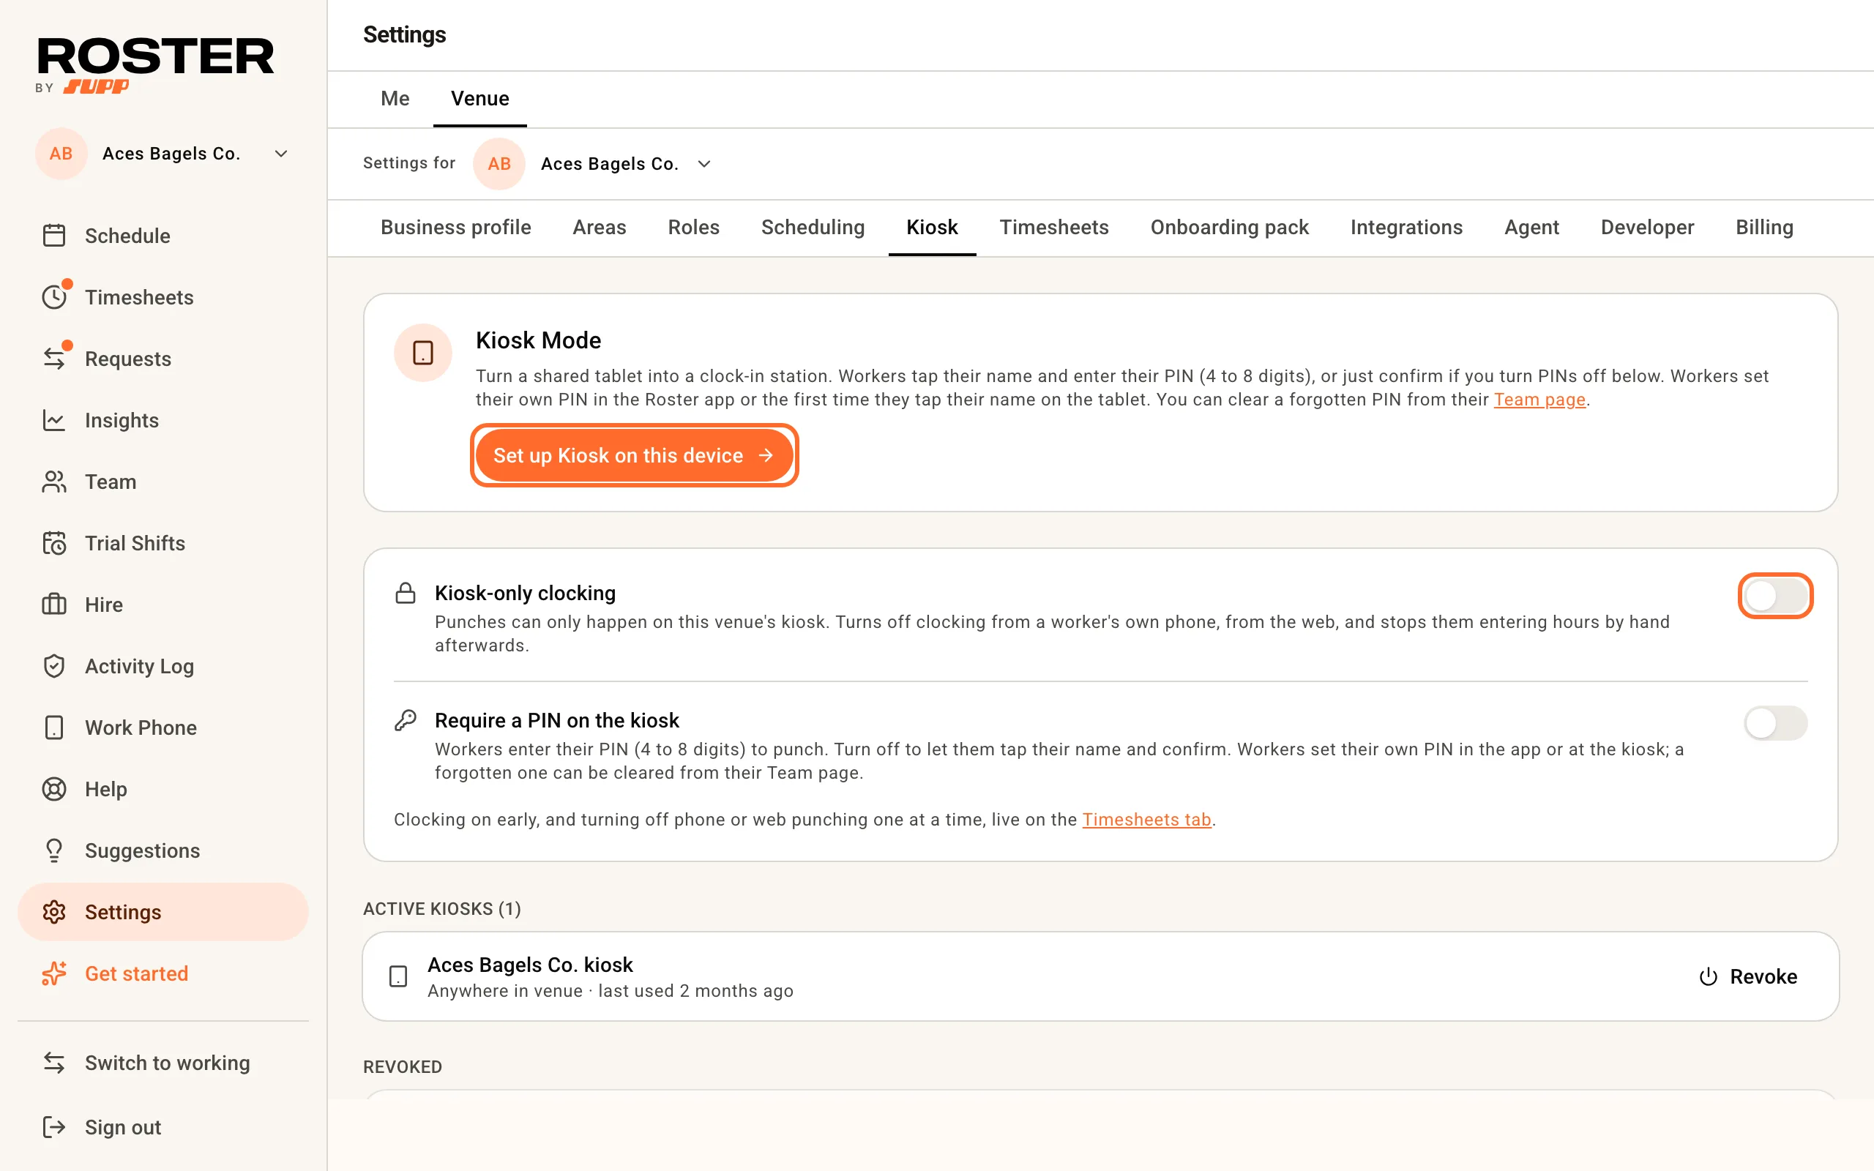Click the Timesheets clock icon in sidebar
1874x1171 pixels.
click(x=54, y=297)
